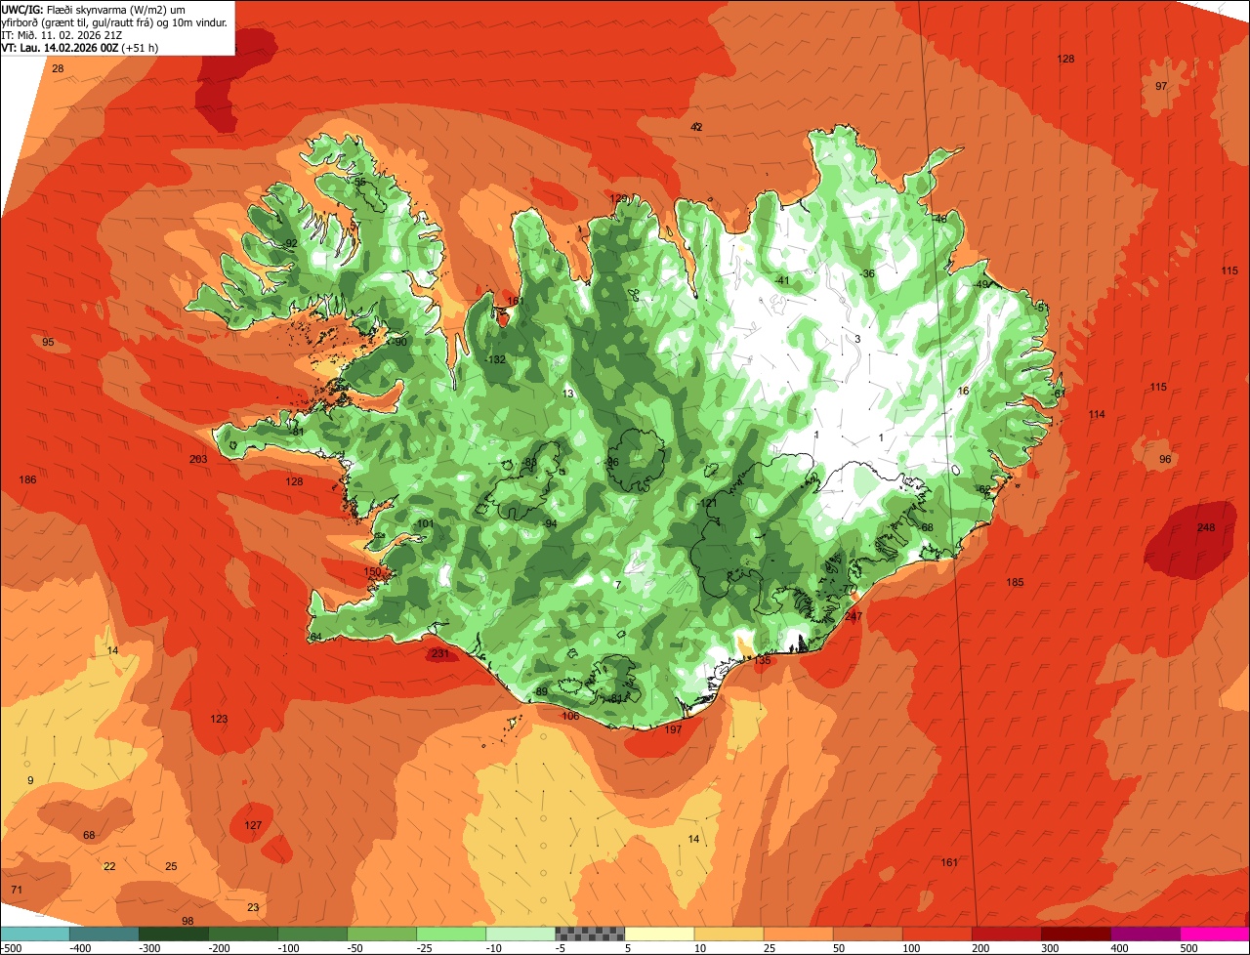Viewport: 1250px width, 955px height.
Task: Click the 197 value on the south coast
Action: 673,730
